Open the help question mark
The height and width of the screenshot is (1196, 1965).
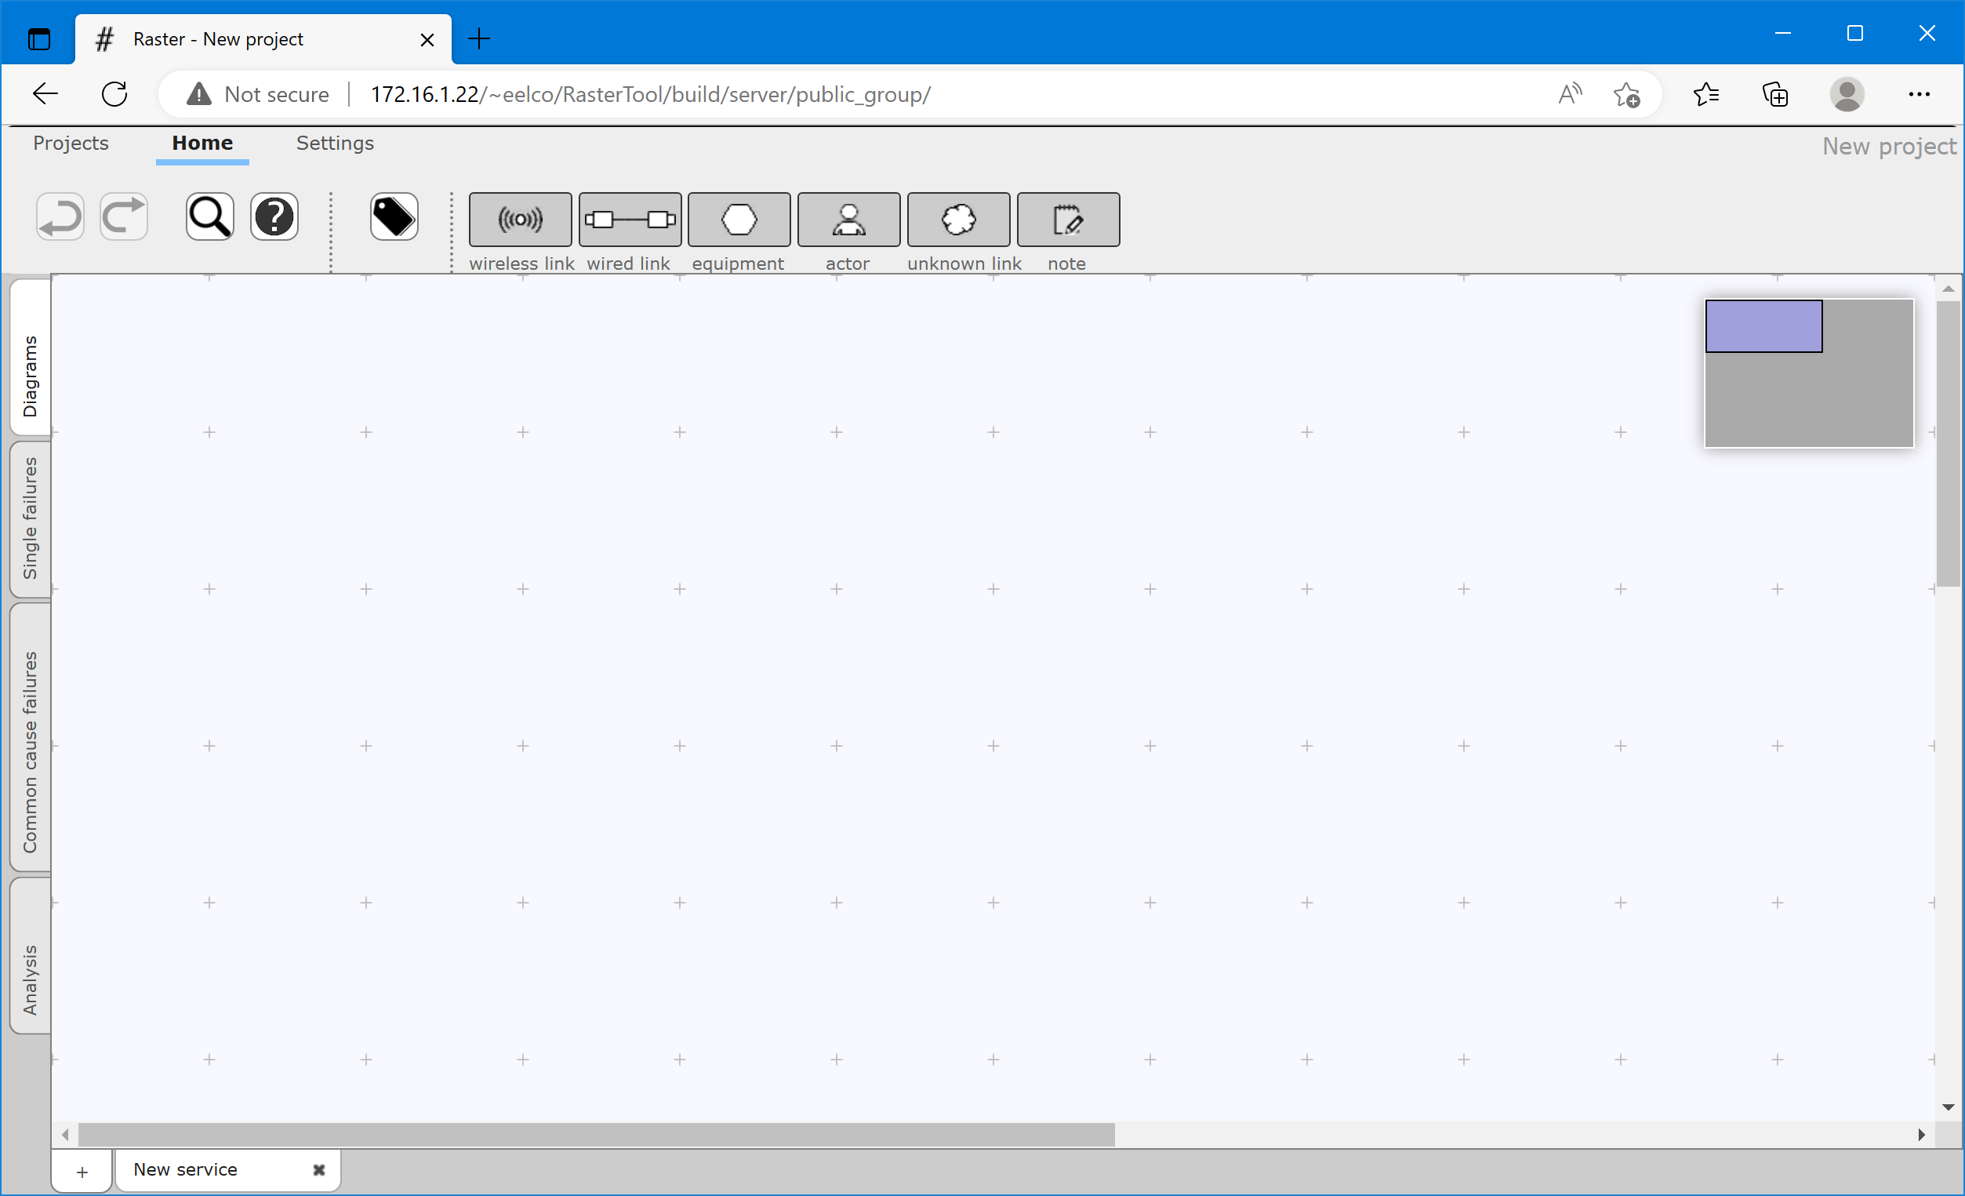pos(274,217)
